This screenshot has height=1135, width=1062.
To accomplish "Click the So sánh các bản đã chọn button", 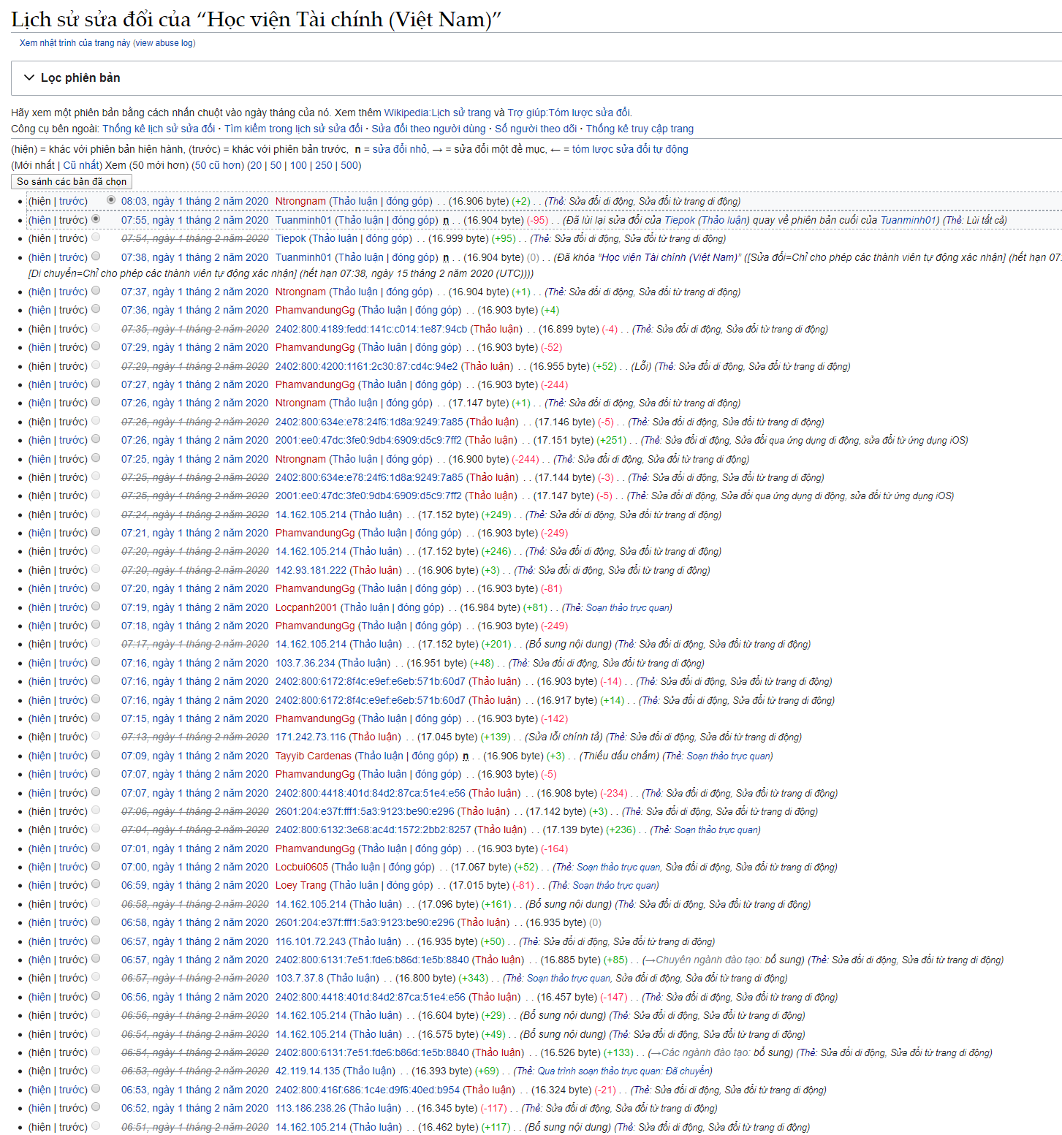I will coord(72,181).
